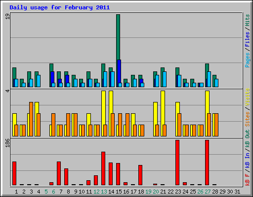Click the day '14' label on x-axis

[x=111, y=192]
